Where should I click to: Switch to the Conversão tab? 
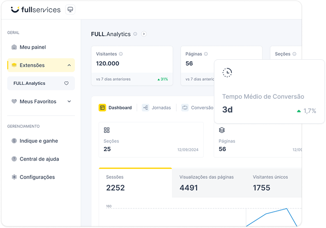[x=198, y=108]
